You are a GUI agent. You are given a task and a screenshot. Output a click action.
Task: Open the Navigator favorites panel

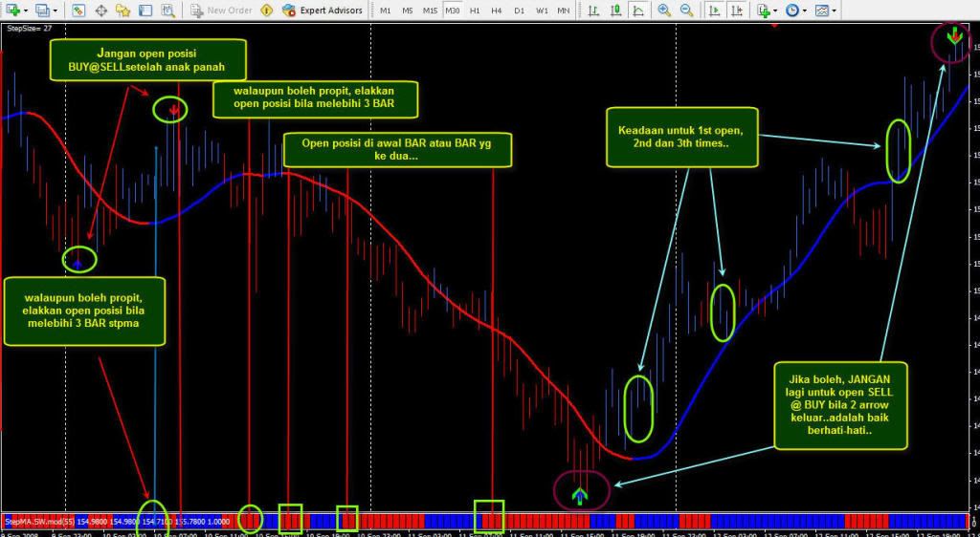(x=122, y=10)
